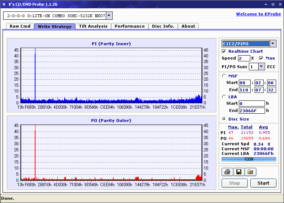Toggle the Realtime Chart checkbox
The height and width of the screenshot is (203, 284).
pyautogui.click(x=224, y=51)
